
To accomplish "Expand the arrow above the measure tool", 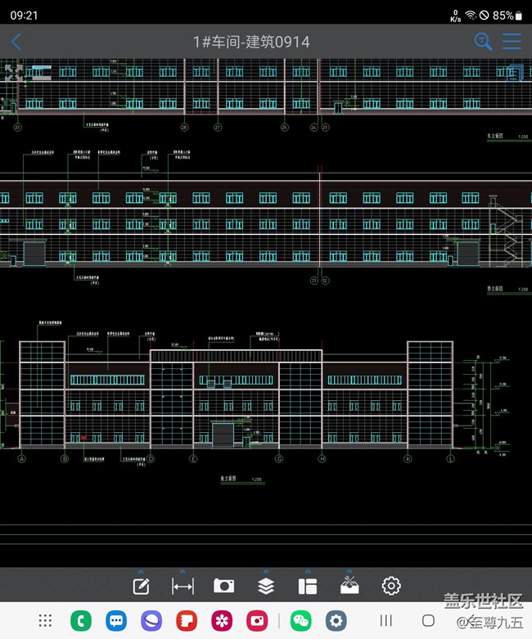I will coord(183,571).
